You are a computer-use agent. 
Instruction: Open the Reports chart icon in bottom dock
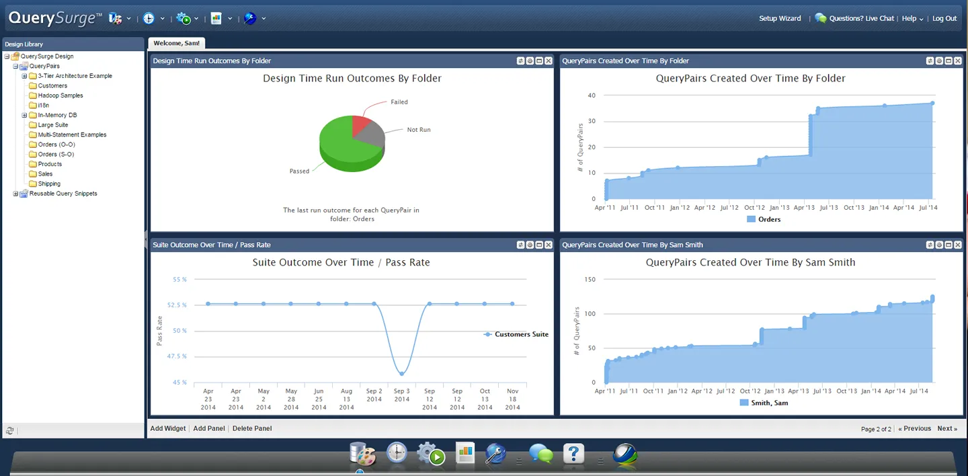click(465, 453)
